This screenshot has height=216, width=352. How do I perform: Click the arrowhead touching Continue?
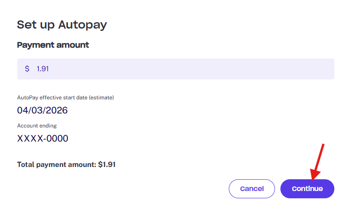click(x=315, y=174)
